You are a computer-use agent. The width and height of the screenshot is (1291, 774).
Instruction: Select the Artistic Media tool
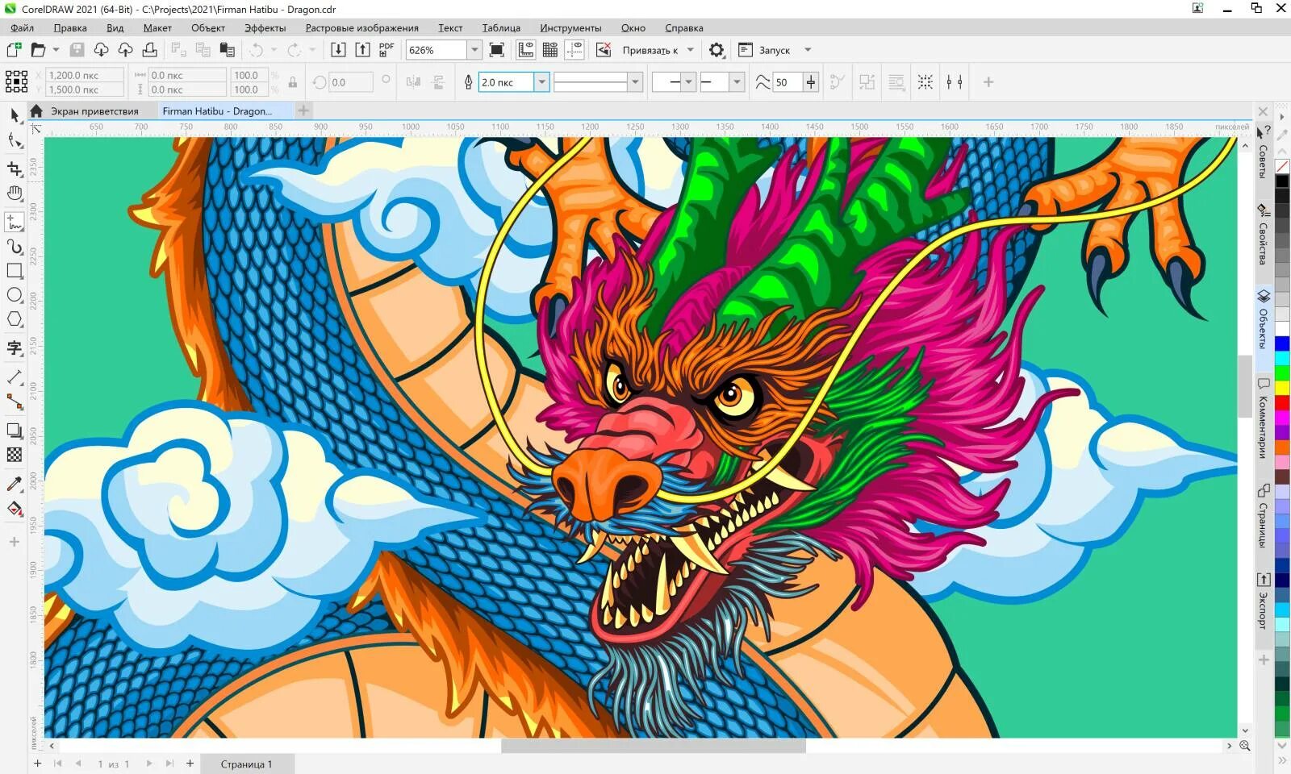click(15, 247)
